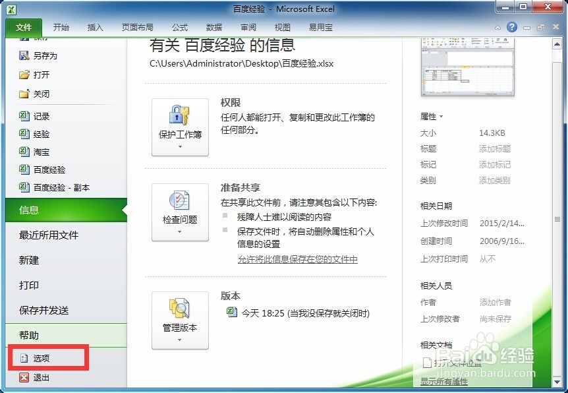Expand the 管理版本 dropdown arrow
The image size is (568, 393).
pyautogui.click(x=180, y=340)
